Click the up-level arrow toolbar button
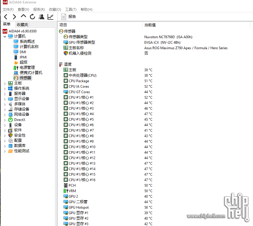The width and height of the screenshot is (253, 226). click(x=23, y=16)
